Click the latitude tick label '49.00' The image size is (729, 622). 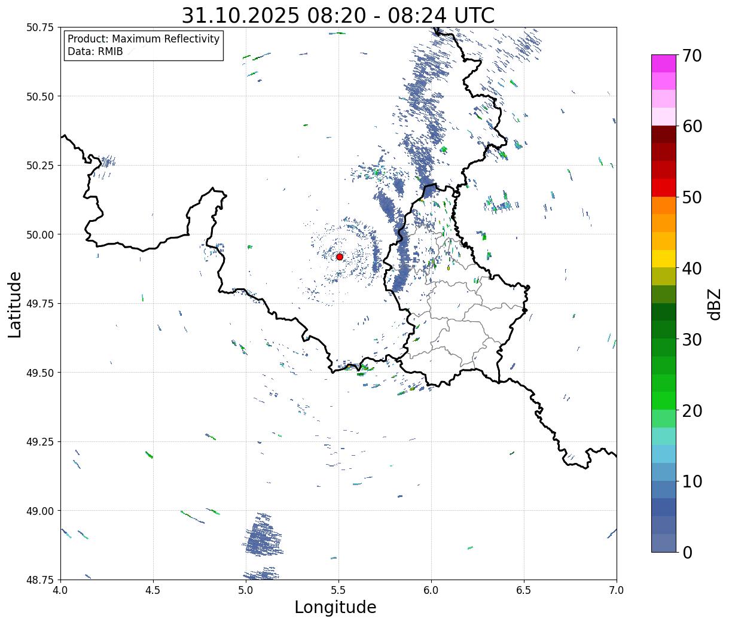tap(39, 511)
